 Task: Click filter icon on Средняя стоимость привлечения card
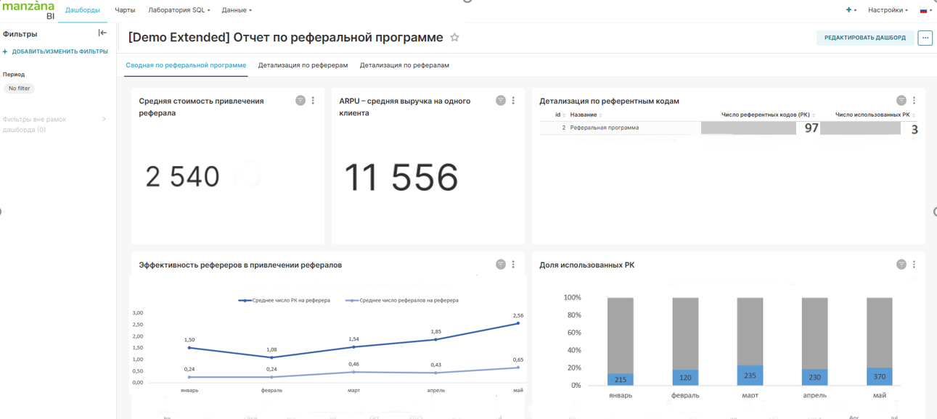pos(300,101)
